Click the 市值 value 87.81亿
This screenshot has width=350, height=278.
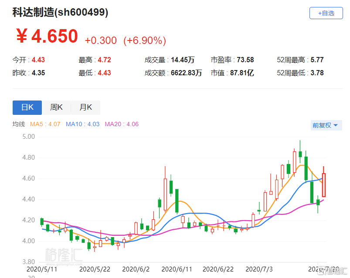coord(242,73)
